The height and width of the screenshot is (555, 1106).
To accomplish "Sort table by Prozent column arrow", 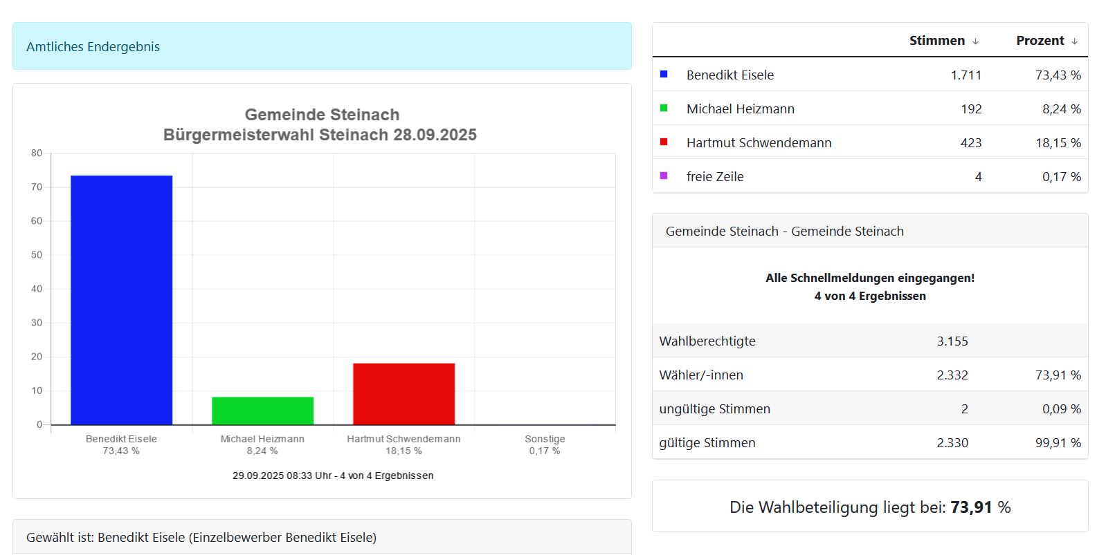I will click(1074, 41).
